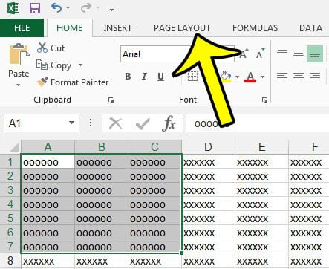
Task: Open the FORMULAS tab
Action: 255,27
